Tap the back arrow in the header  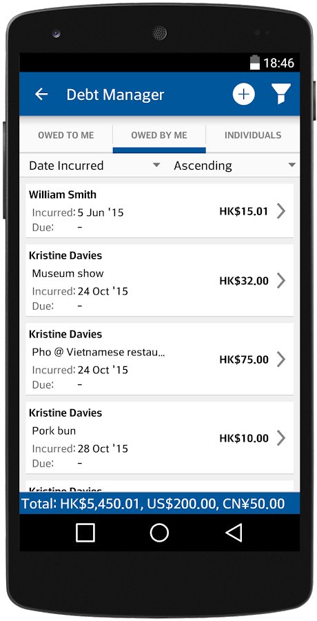41,95
